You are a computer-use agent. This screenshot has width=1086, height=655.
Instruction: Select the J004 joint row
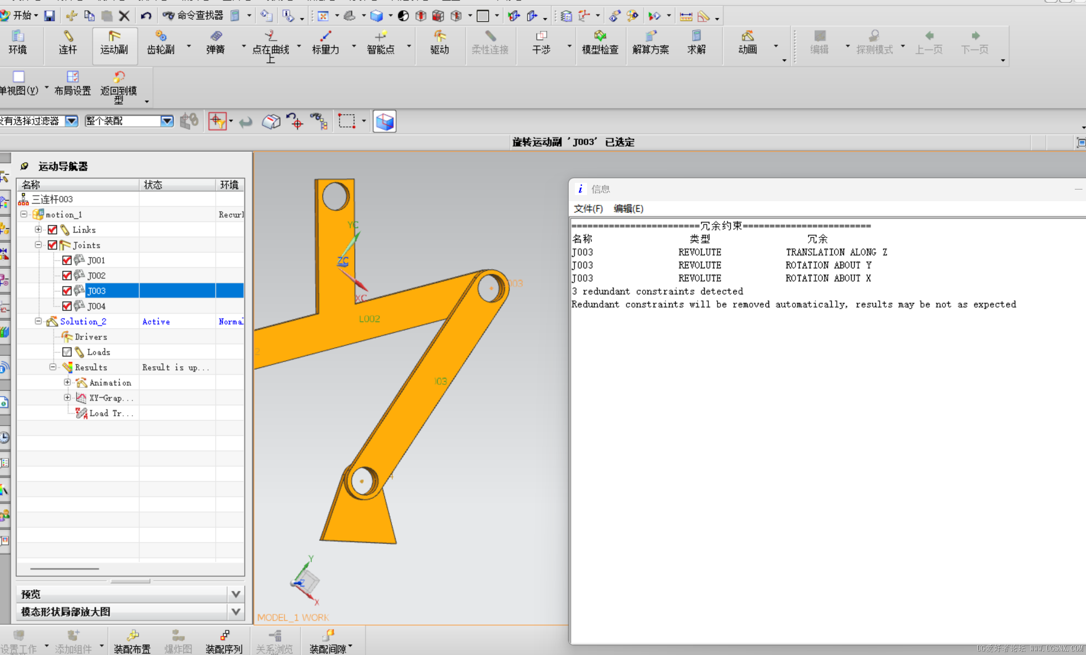(x=130, y=306)
